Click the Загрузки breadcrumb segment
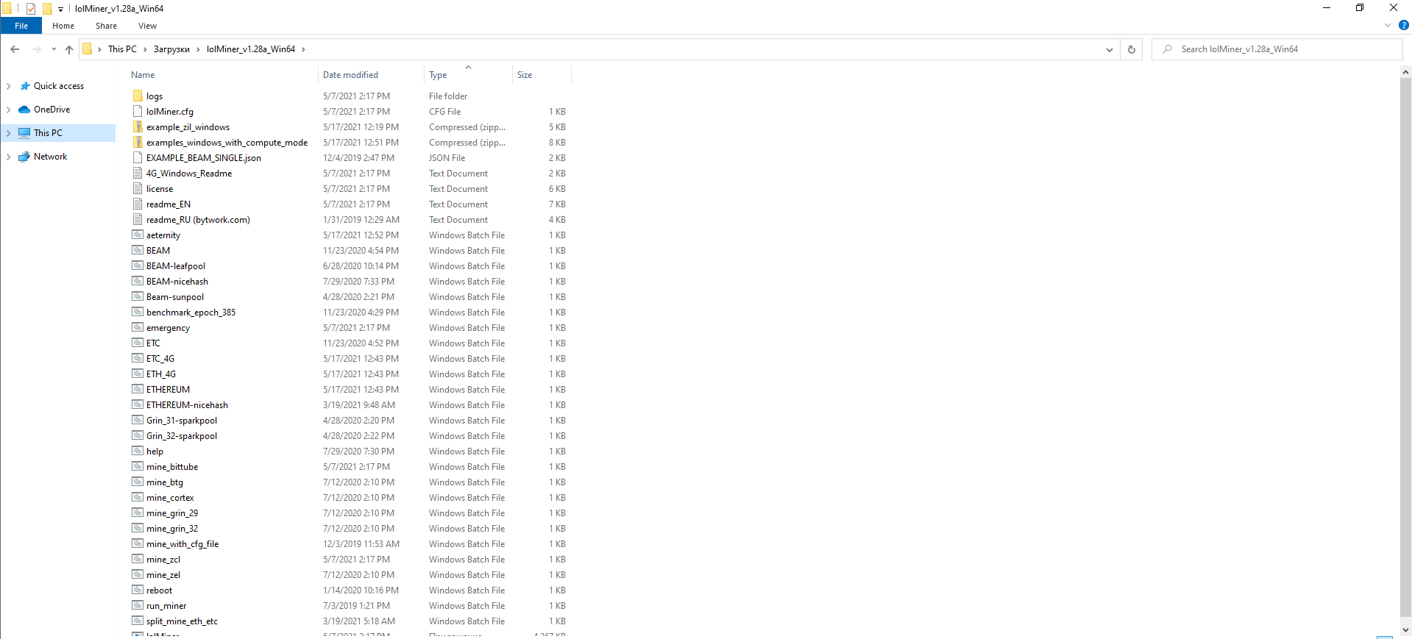This screenshot has height=639, width=1412. [171, 49]
